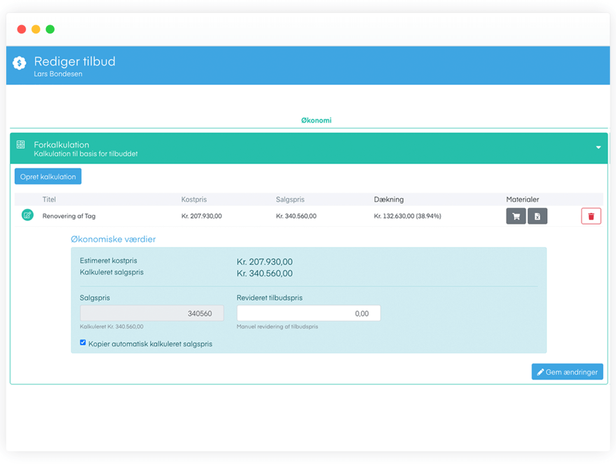616x464 pixels.
Task: Click the dollar badge icon in header
Action: 19,63
